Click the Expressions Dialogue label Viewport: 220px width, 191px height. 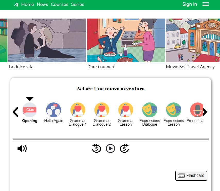pos(150,123)
